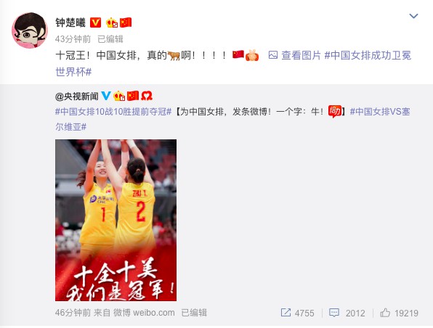Image resolution: width=433 pixels, height=328 pixels.
Task: Click the 查看图片 picture icon
Action: tap(273, 55)
